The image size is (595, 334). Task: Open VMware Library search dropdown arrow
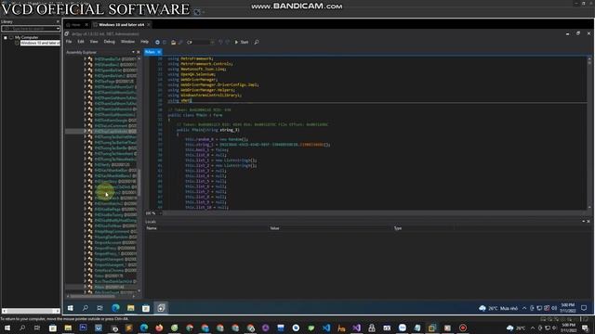[58, 29]
